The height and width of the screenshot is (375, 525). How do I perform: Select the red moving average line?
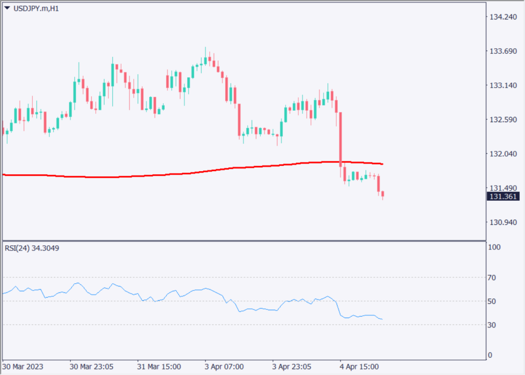(x=154, y=175)
